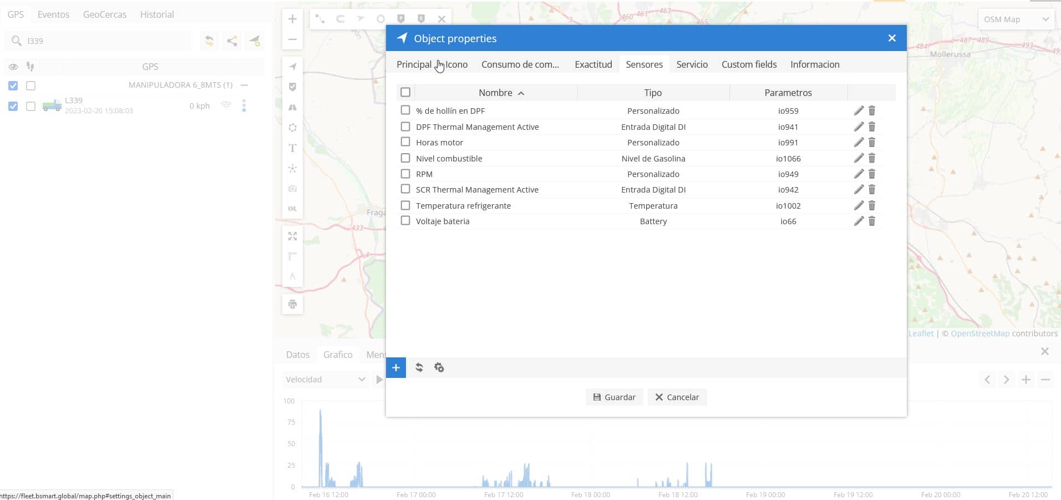The image size is (1061, 500).
Task: Open the Icono tab
Action: click(456, 64)
